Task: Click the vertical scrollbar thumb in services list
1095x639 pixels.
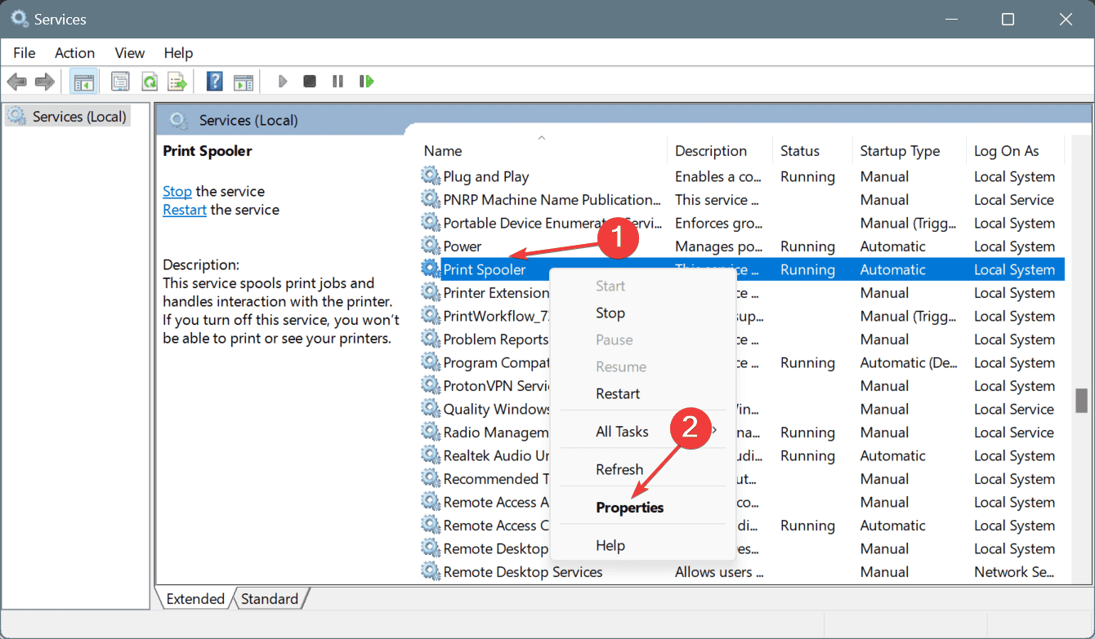Action: pyautogui.click(x=1082, y=401)
